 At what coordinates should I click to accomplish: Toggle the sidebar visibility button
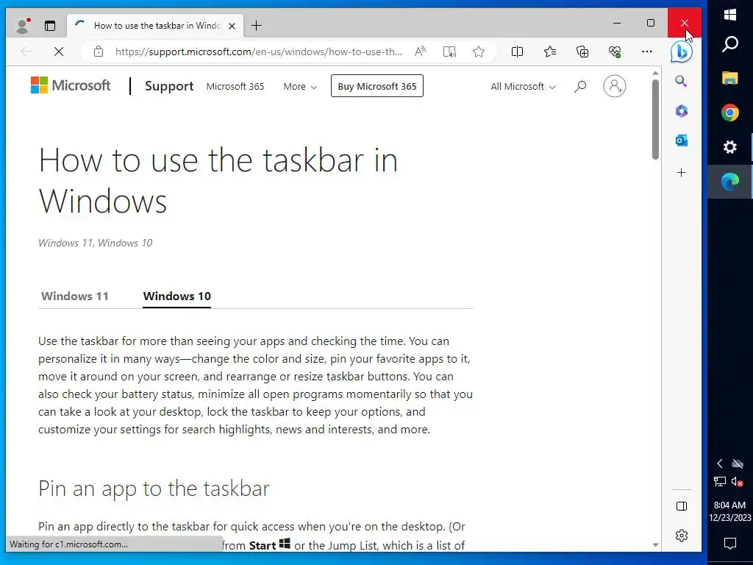coord(682,506)
